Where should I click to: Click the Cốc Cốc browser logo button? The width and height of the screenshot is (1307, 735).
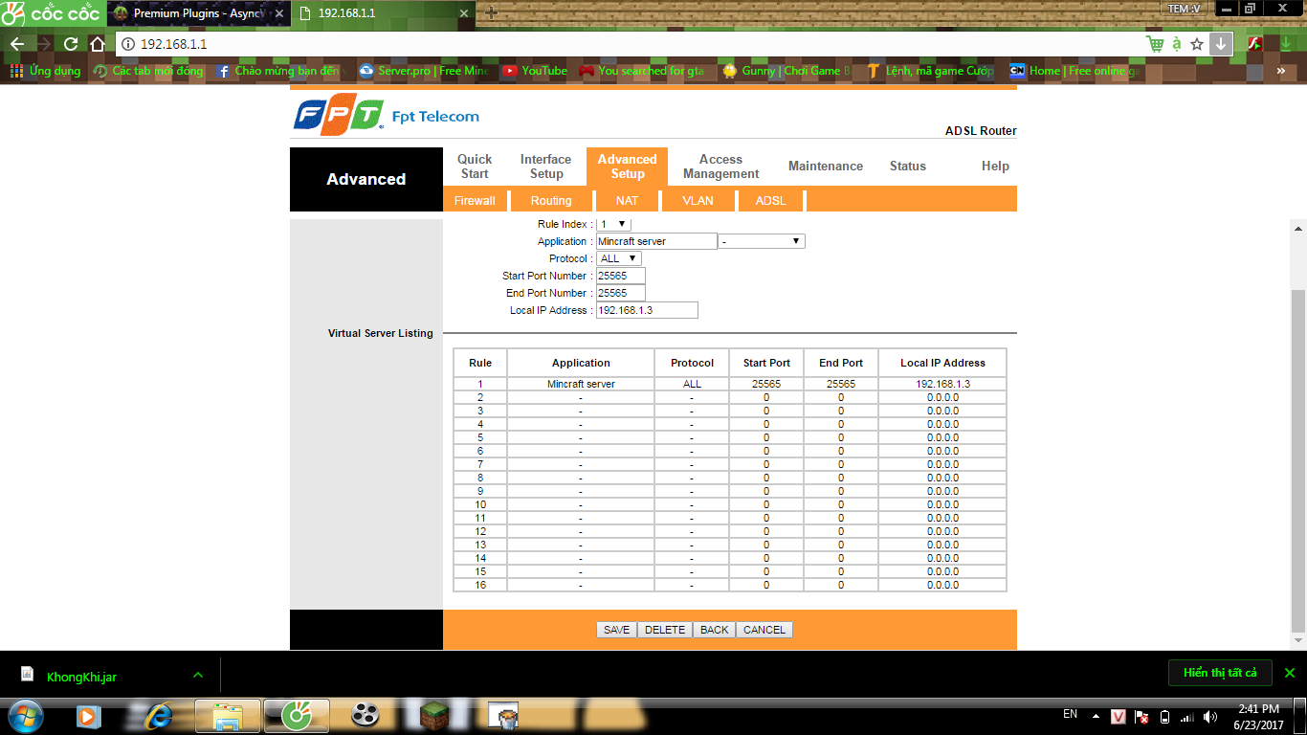tap(51, 13)
